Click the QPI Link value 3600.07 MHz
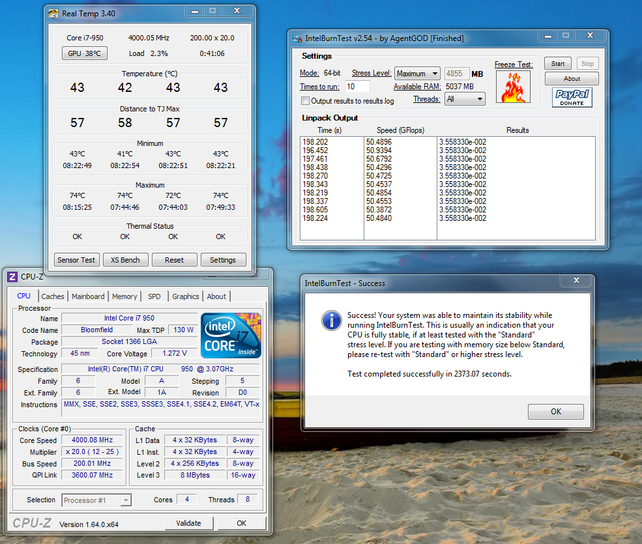The width and height of the screenshot is (642, 544). [92, 475]
